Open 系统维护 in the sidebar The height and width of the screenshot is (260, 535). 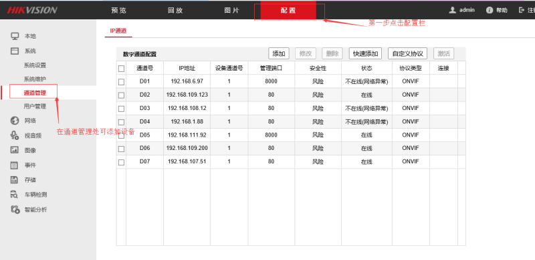click(x=35, y=79)
